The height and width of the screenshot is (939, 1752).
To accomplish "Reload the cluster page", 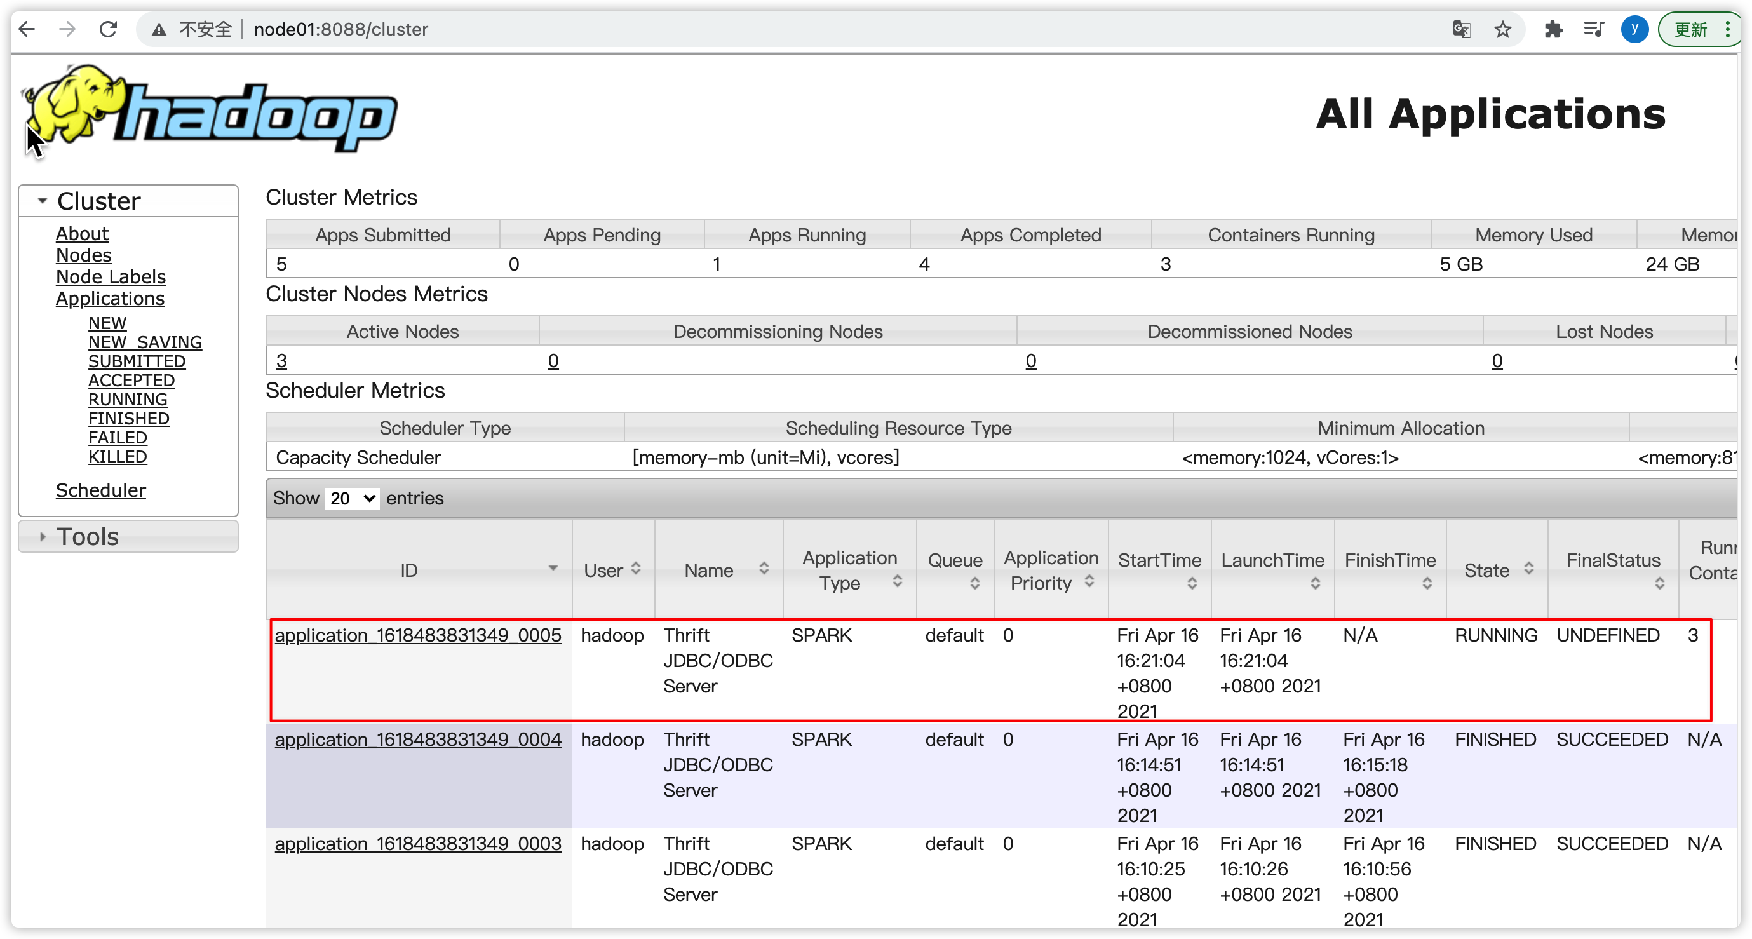I will (x=108, y=29).
